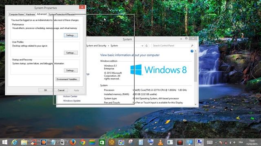The height and width of the screenshot is (146, 261).
Task: Confirm System Properties with OK
Action: pyautogui.click(x=45, y=90)
